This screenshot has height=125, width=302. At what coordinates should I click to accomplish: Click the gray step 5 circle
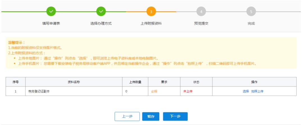(x=251, y=12)
